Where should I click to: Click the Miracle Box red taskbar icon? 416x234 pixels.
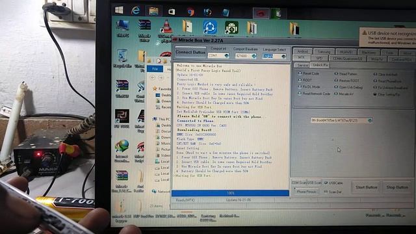pyautogui.click(x=261, y=13)
